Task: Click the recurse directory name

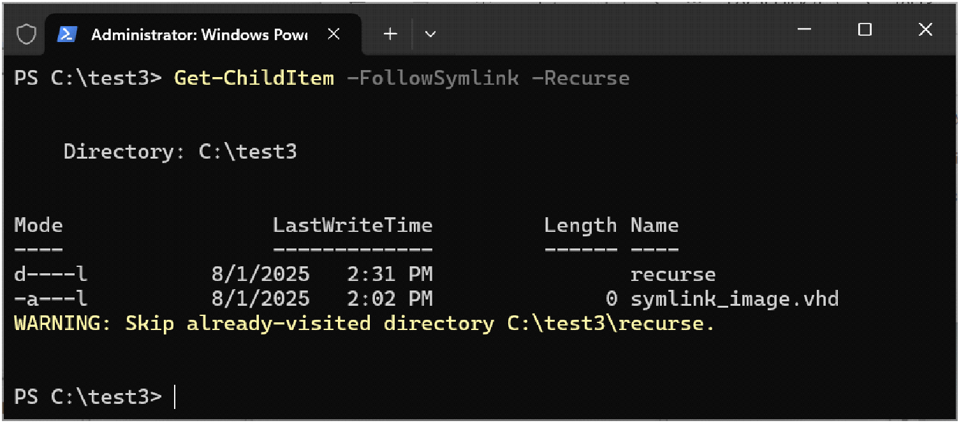Action: 673,275
